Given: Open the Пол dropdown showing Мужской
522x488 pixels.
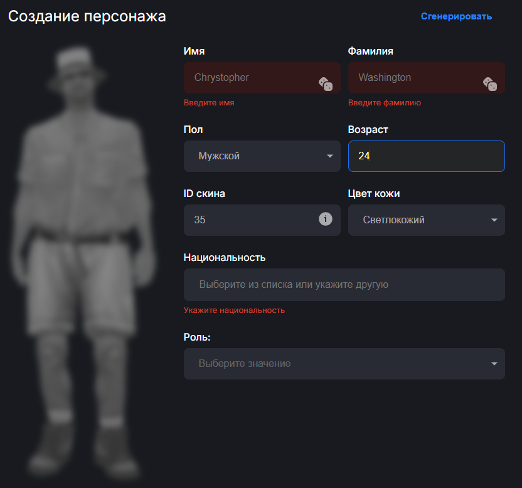Looking at the screenshot, I should (262, 156).
